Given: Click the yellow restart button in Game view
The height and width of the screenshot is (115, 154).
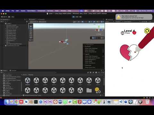Looking at the screenshot, I should pyautogui.click(x=147, y=31).
